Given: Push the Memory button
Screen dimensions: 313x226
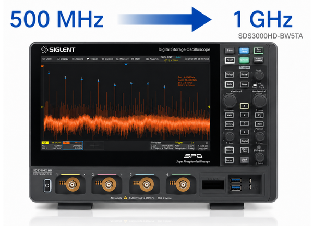Looking at the screenshot, I should [x=230, y=124].
